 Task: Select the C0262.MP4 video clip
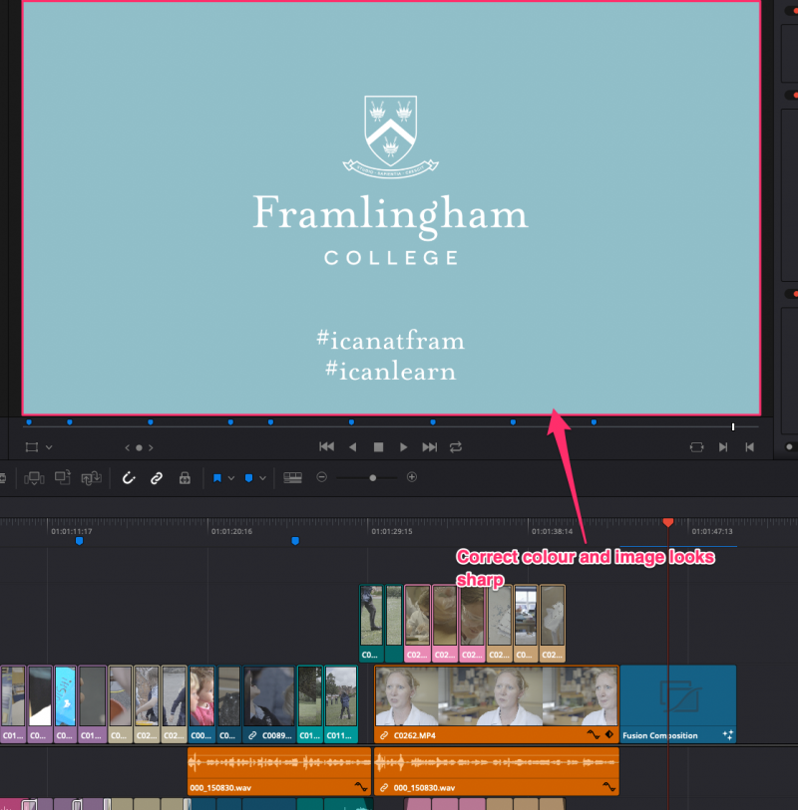(x=497, y=703)
